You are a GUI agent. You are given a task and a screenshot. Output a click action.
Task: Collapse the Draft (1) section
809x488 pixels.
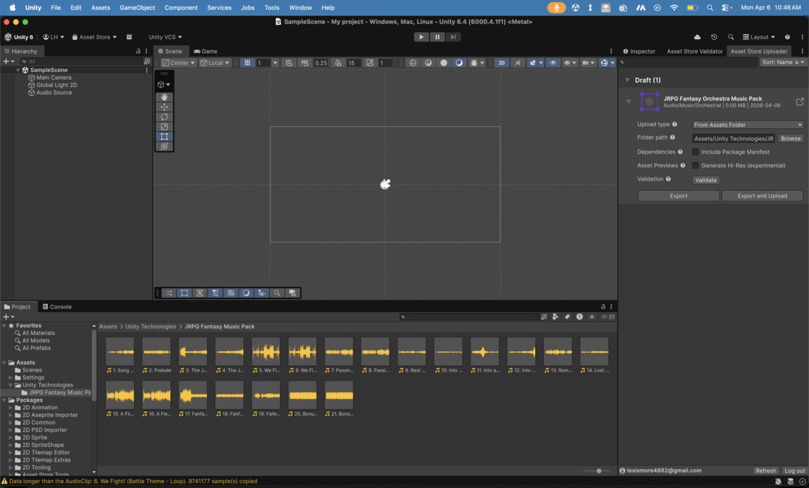(626, 80)
